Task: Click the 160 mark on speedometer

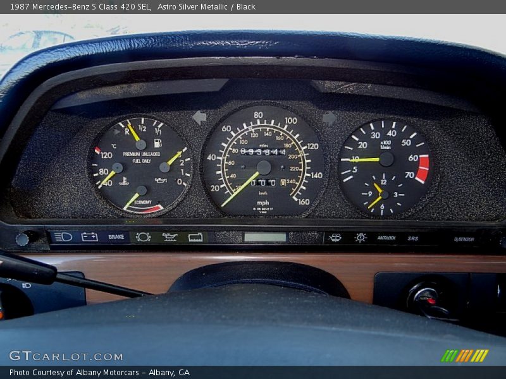Action: 304,202
